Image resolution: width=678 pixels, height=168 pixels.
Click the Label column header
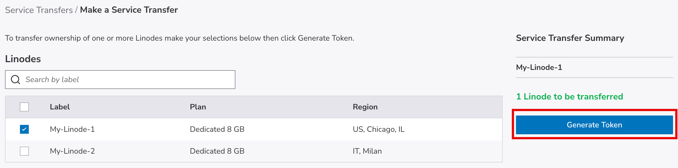pos(60,107)
